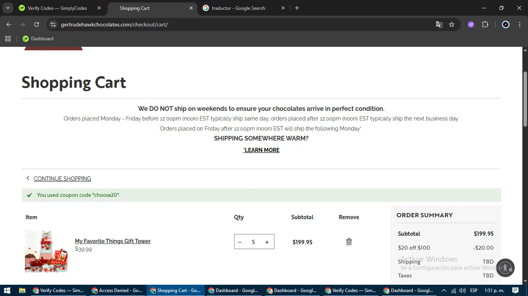Click the quantity field showing 5

(x=253, y=242)
